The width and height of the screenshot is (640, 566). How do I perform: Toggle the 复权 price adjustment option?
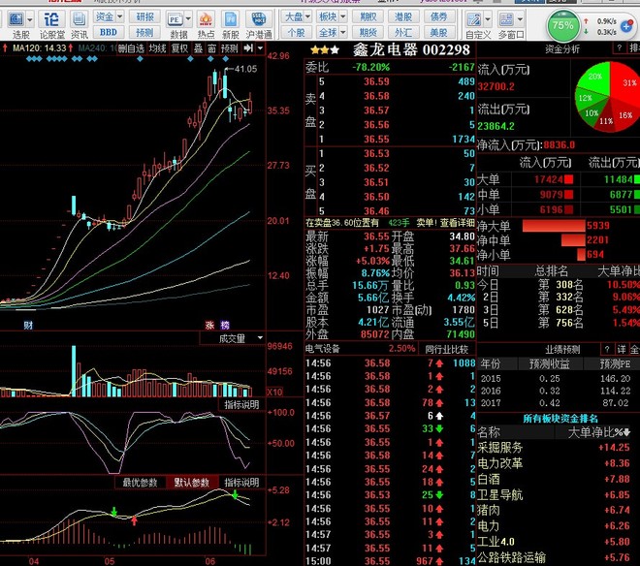pyautogui.click(x=179, y=48)
